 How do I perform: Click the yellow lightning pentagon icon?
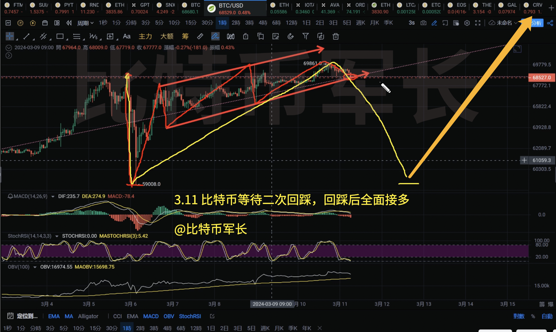(x=33, y=23)
